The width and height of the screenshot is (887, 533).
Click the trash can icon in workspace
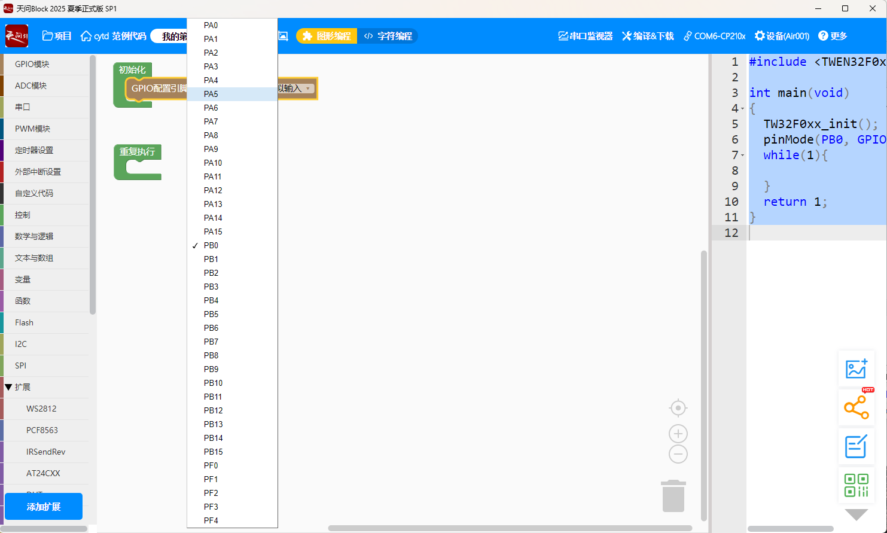[x=673, y=497]
